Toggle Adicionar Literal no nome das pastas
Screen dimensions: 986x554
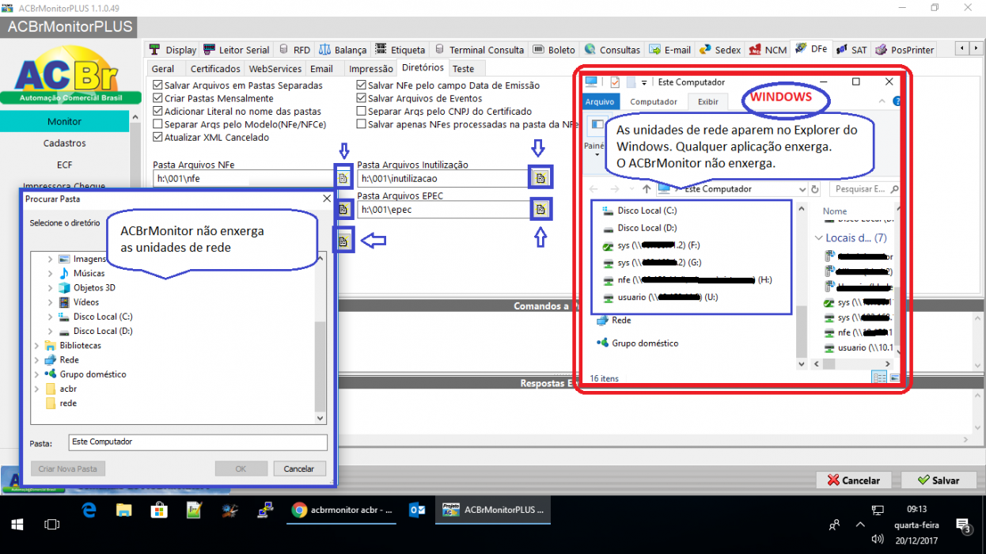click(x=158, y=112)
